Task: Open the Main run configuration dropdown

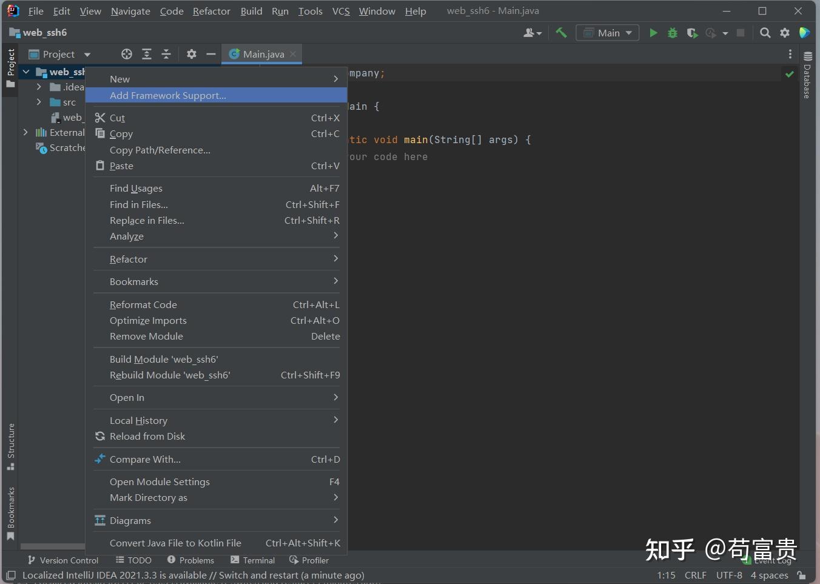Action: (x=607, y=33)
